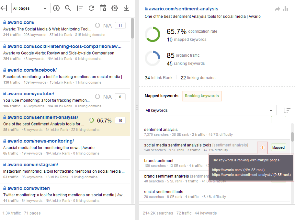Select awario.com/twitter/ page
This screenshot has width=295, height=220.
[29, 188]
